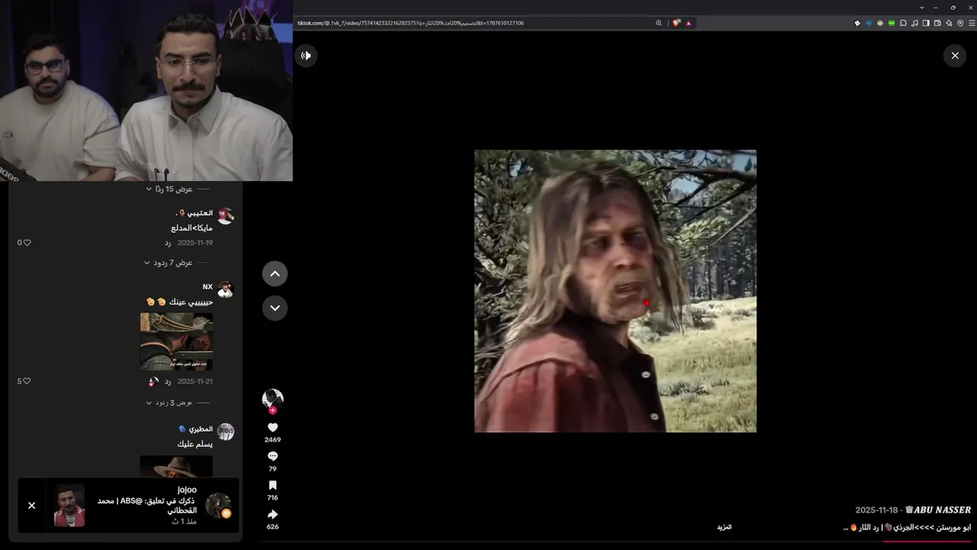Open the media control music note icon
The image size is (977, 550).
point(914,23)
